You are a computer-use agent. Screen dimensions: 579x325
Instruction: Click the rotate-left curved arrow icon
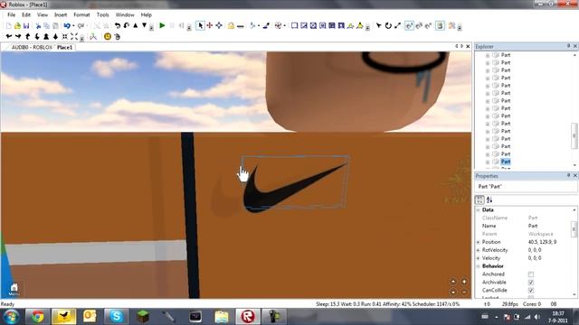118,25
